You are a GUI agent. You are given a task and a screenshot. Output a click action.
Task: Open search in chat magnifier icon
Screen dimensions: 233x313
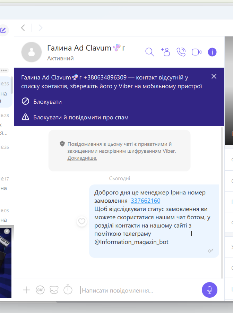pos(150,52)
